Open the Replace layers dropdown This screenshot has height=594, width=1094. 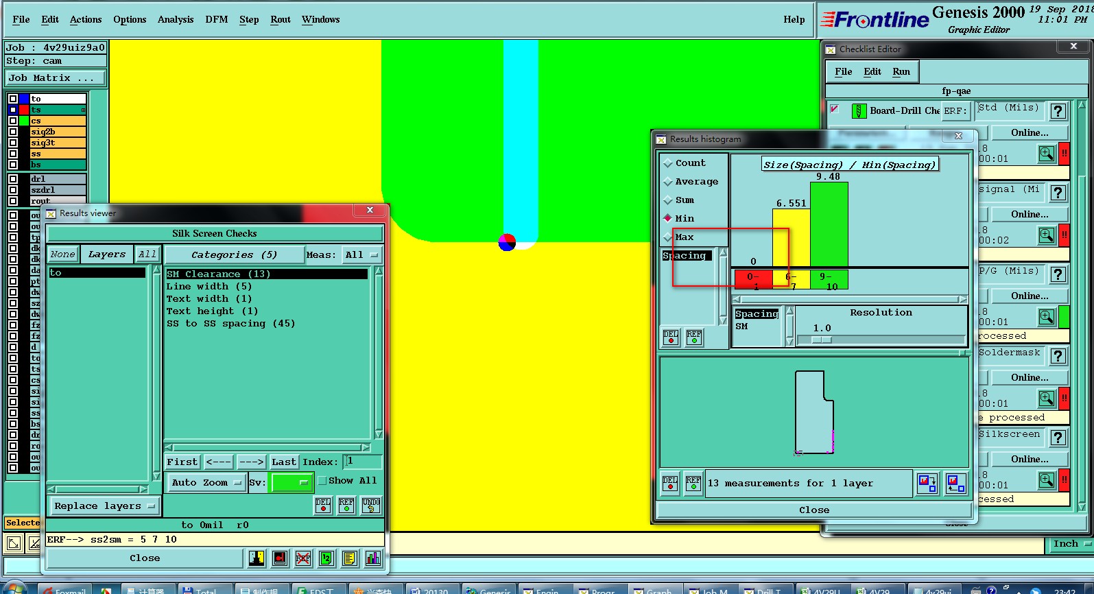pos(104,506)
